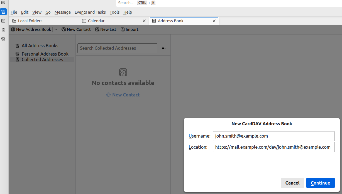Open Calendar space in the sidebar
Image resolution: width=342 pixels, height=194 pixels.
3,21
